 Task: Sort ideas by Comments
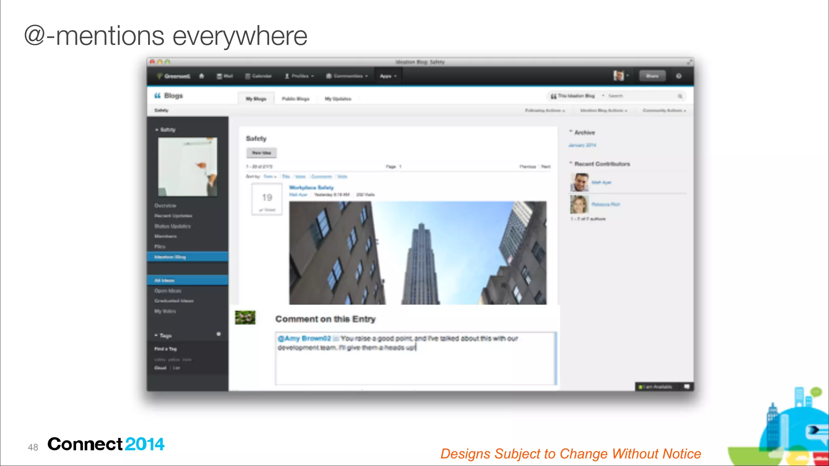click(321, 177)
